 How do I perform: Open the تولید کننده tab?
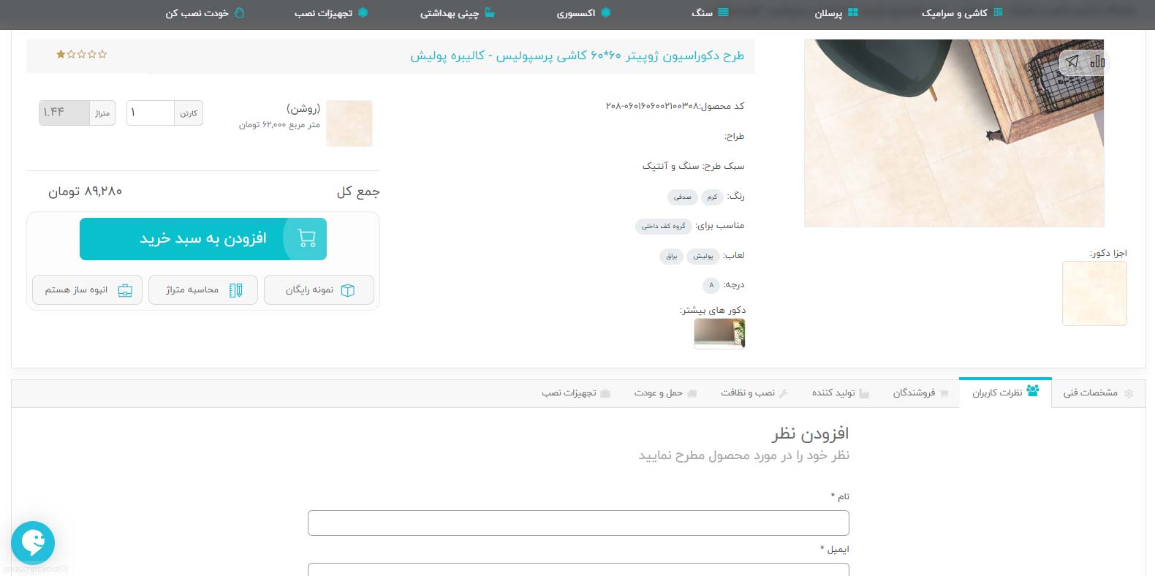click(841, 393)
